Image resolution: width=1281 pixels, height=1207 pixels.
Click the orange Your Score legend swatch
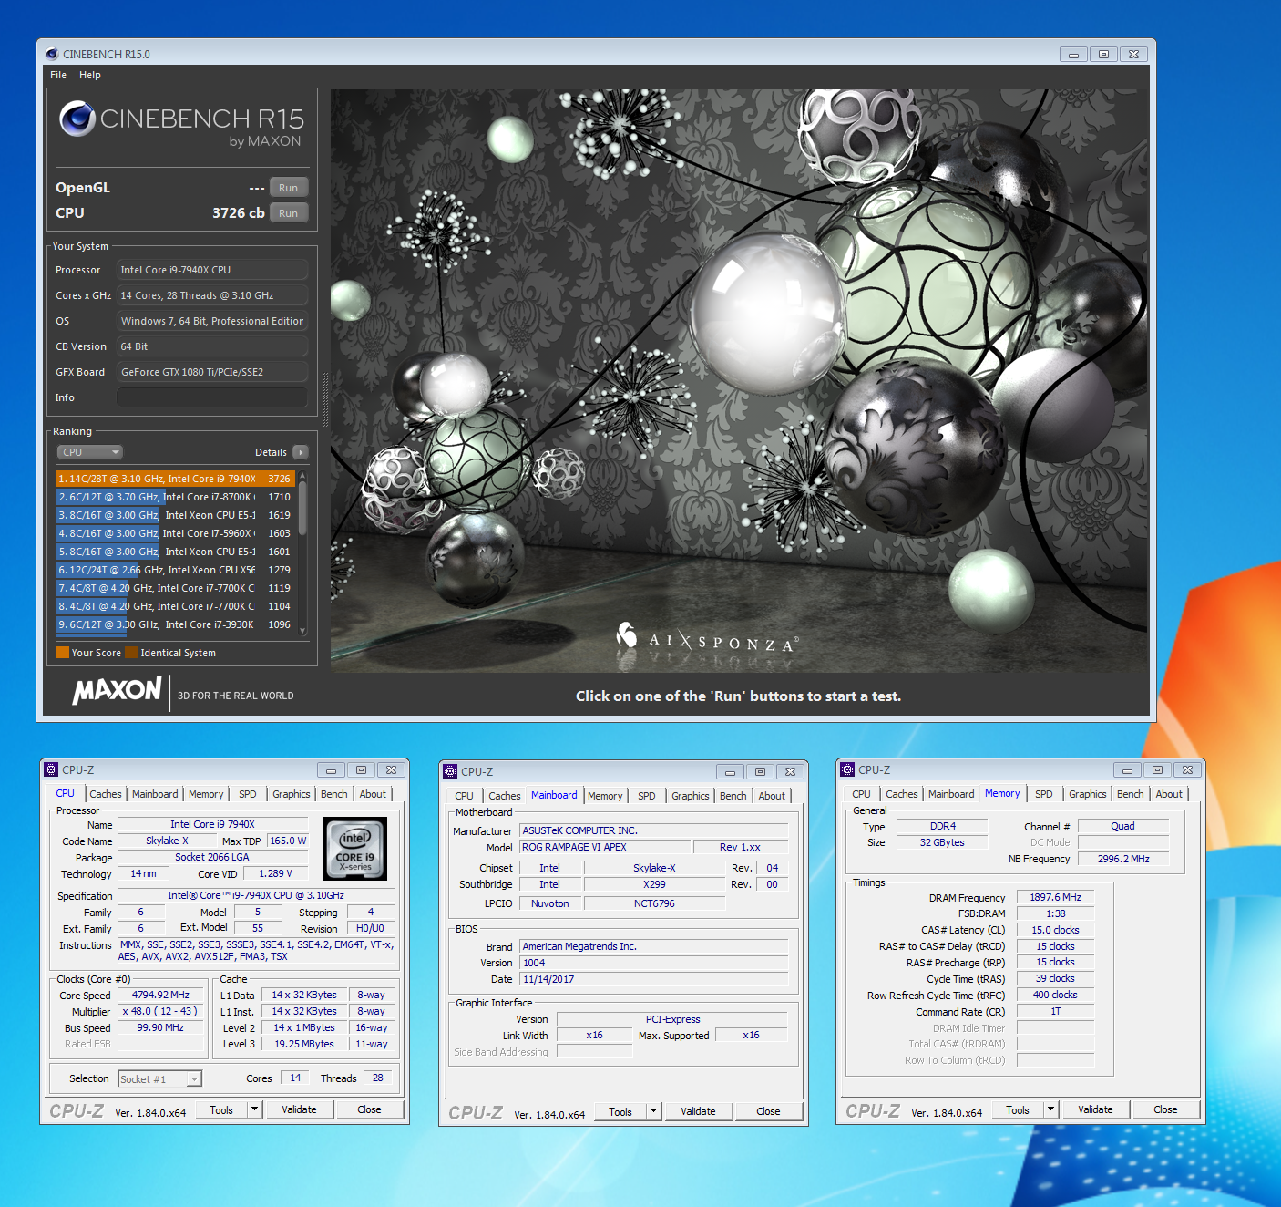point(62,653)
